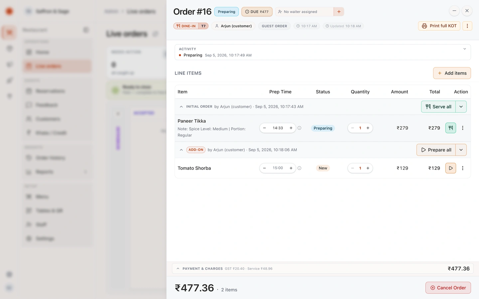479x299 pixels.
Task: Click Prepare all for add-on
Action: coord(436,150)
